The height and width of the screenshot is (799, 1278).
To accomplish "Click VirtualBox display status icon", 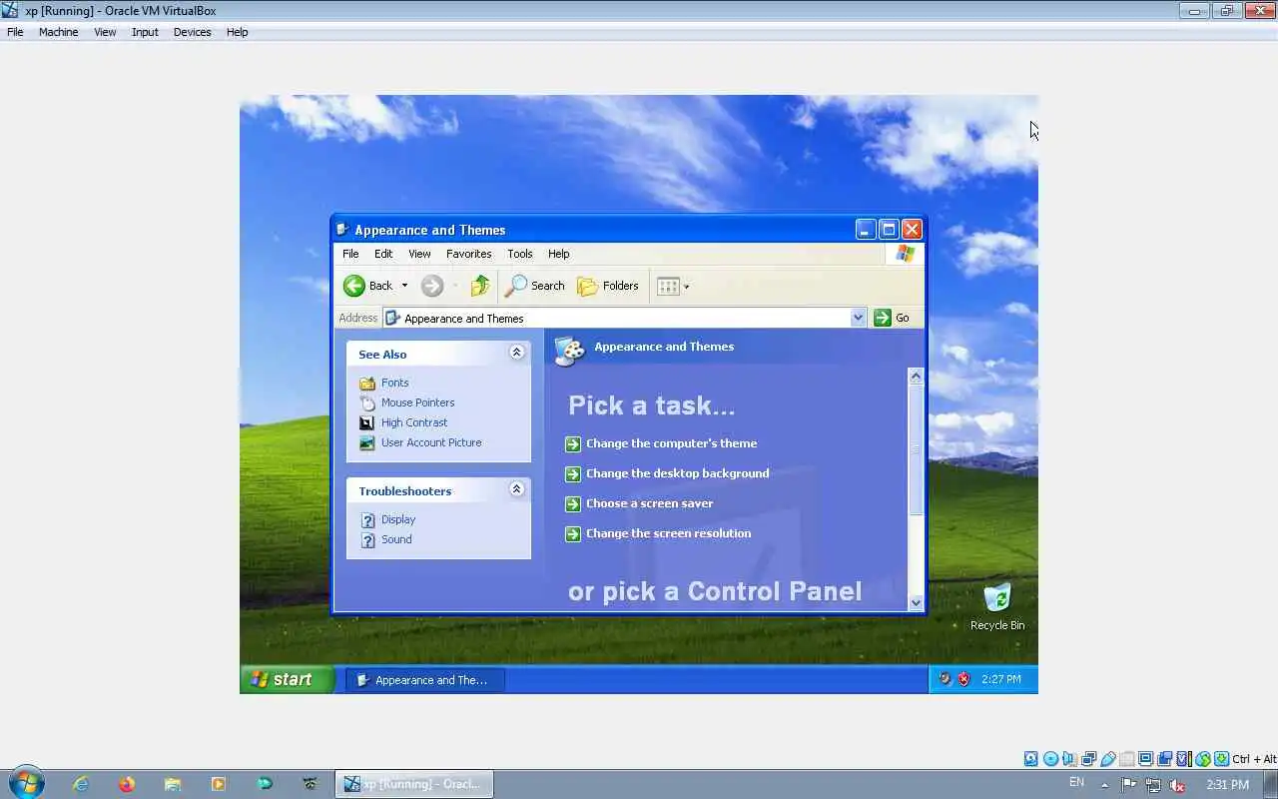I will pyautogui.click(x=1145, y=759).
